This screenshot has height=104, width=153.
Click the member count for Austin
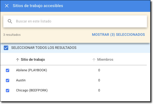tap(99, 80)
